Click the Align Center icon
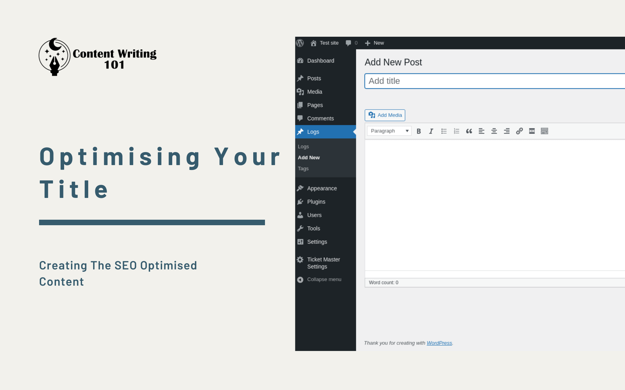The width and height of the screenshot is (625, 390). click(x=493, y=131)
